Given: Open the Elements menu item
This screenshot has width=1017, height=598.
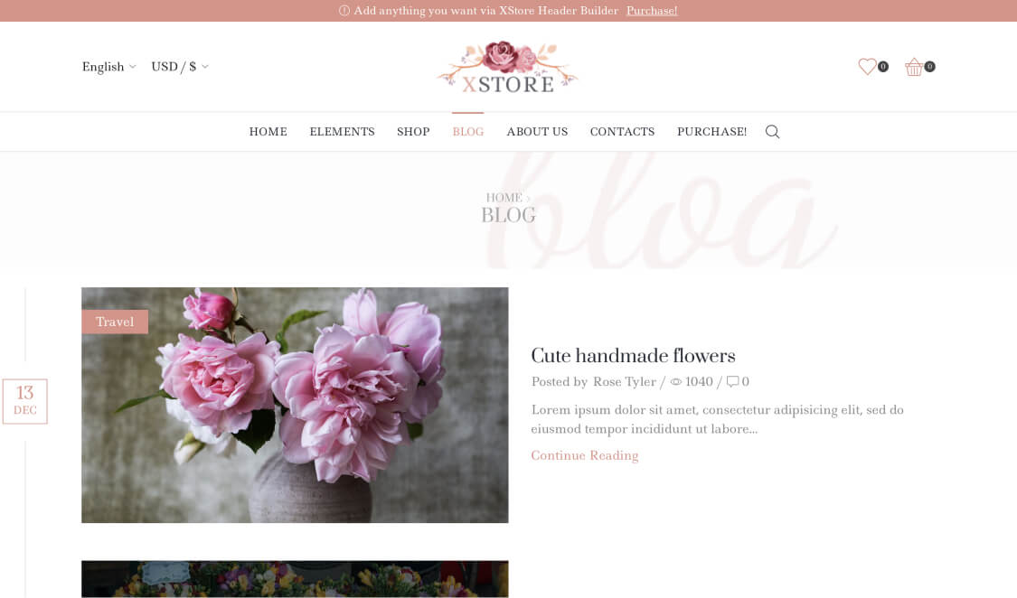Looking at the screenshot, I should (342, 132).
